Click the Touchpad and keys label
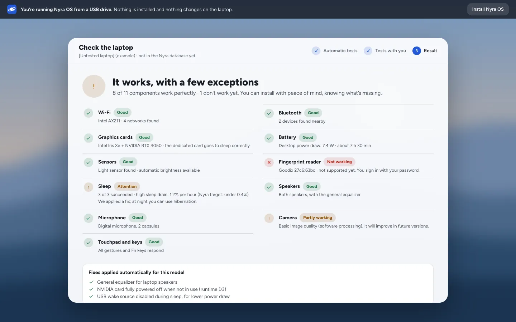516x322 pixels. (120, 242)
